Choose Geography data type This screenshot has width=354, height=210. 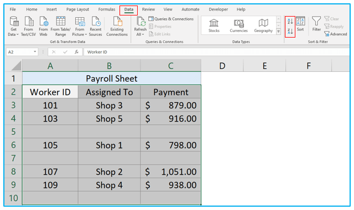tap(263, 26)
